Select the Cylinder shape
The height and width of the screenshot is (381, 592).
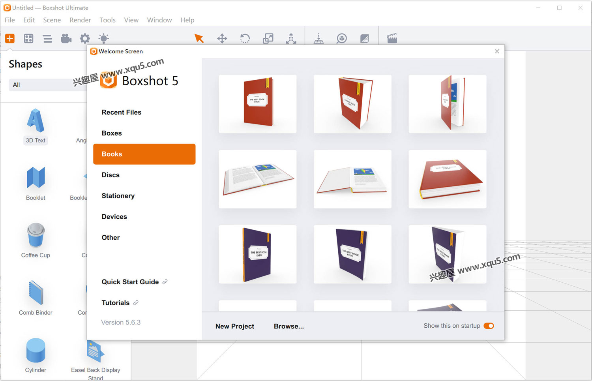click(x=36, y=355)
